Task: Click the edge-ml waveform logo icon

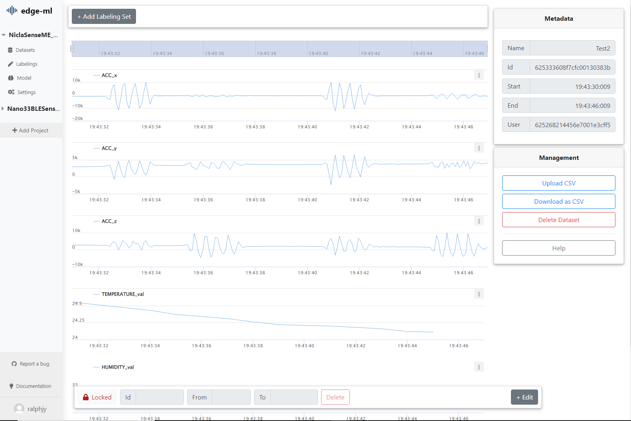Action: point(12,11)
